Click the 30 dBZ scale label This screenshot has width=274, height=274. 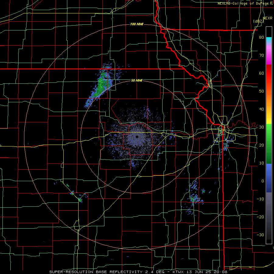(262, 127)
